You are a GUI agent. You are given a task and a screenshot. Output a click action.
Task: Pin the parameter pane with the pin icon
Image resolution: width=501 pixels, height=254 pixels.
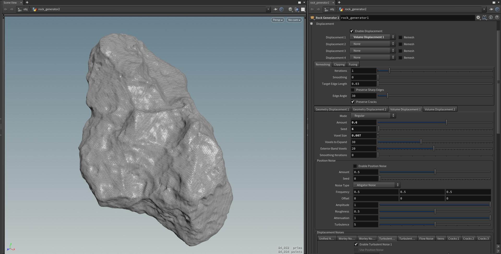click(x=491, y=9)
